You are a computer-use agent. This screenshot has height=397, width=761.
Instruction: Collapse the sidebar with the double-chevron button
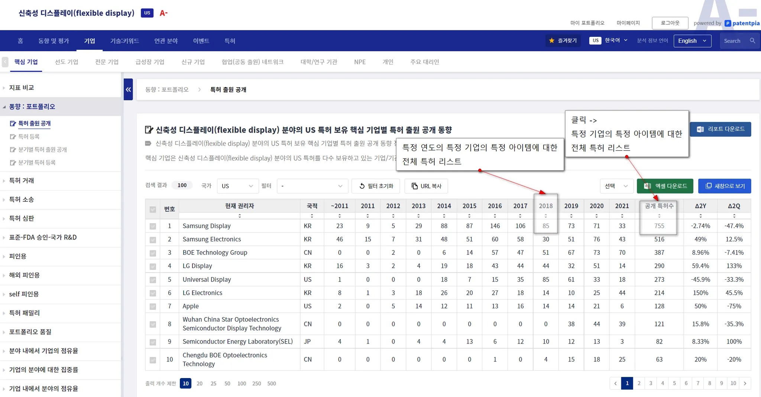tap(128, 90)
